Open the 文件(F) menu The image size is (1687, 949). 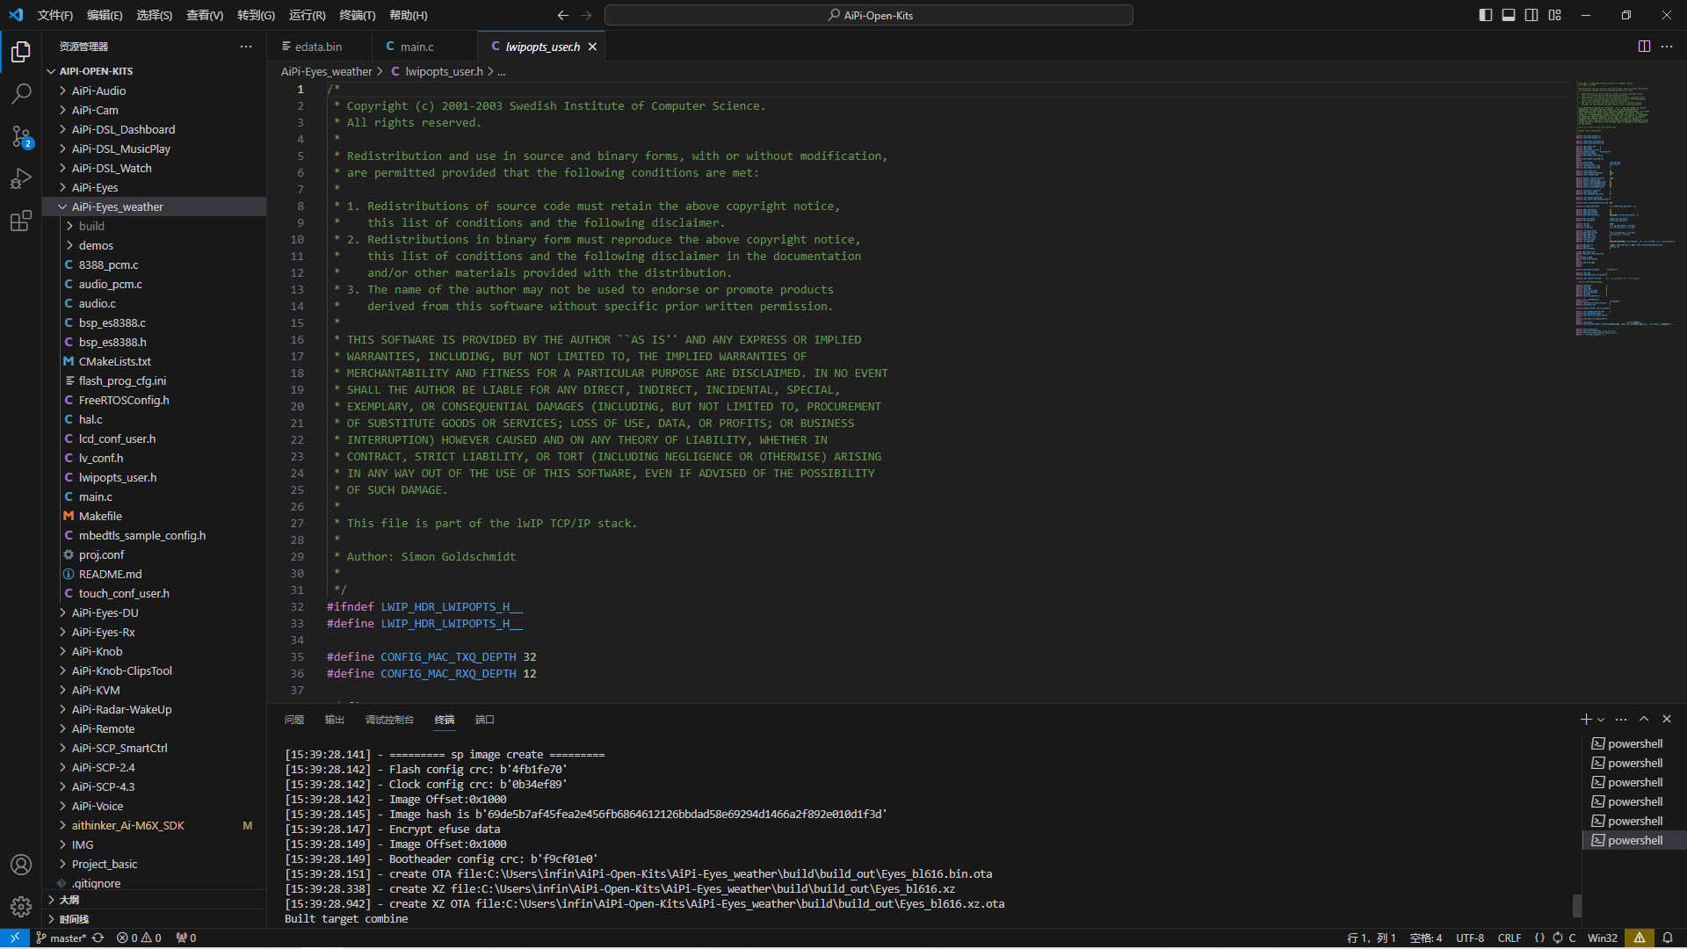(x=55, y=15)
